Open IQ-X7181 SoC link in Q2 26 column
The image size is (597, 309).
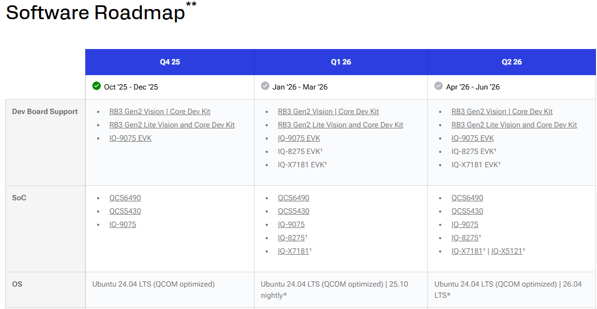[468, 251]
